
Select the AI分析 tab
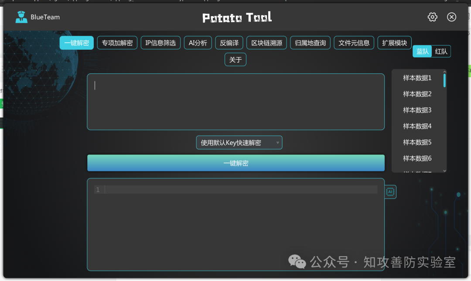[198, 43]
